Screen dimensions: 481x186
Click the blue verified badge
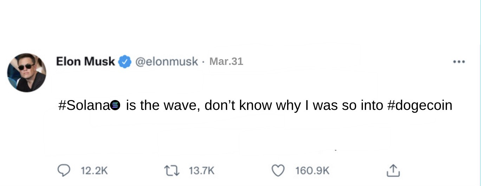tap(124, 62)
